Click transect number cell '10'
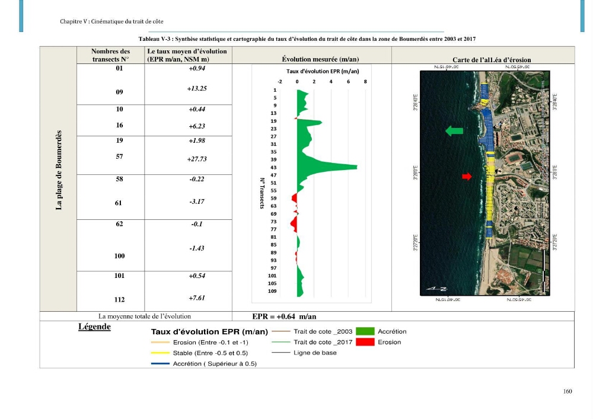Viewport: 593px width, 419px height. tap(120, 109)
